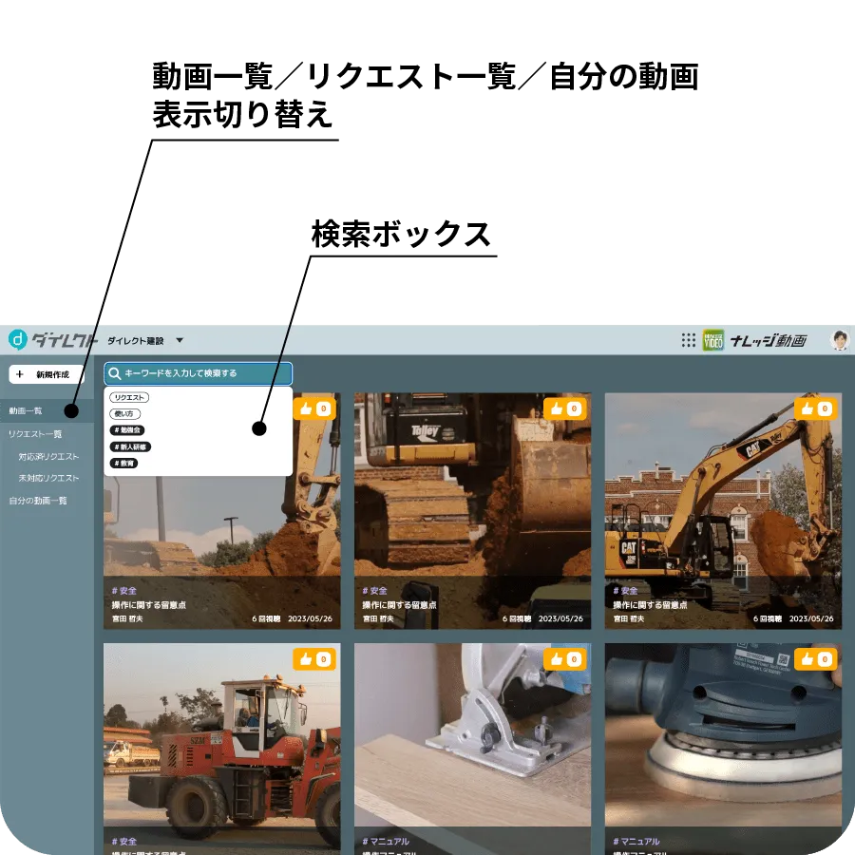Open 動画一覧 in the sidebar
The height and width of the screenshot is (855, 855).
point(27,411)
